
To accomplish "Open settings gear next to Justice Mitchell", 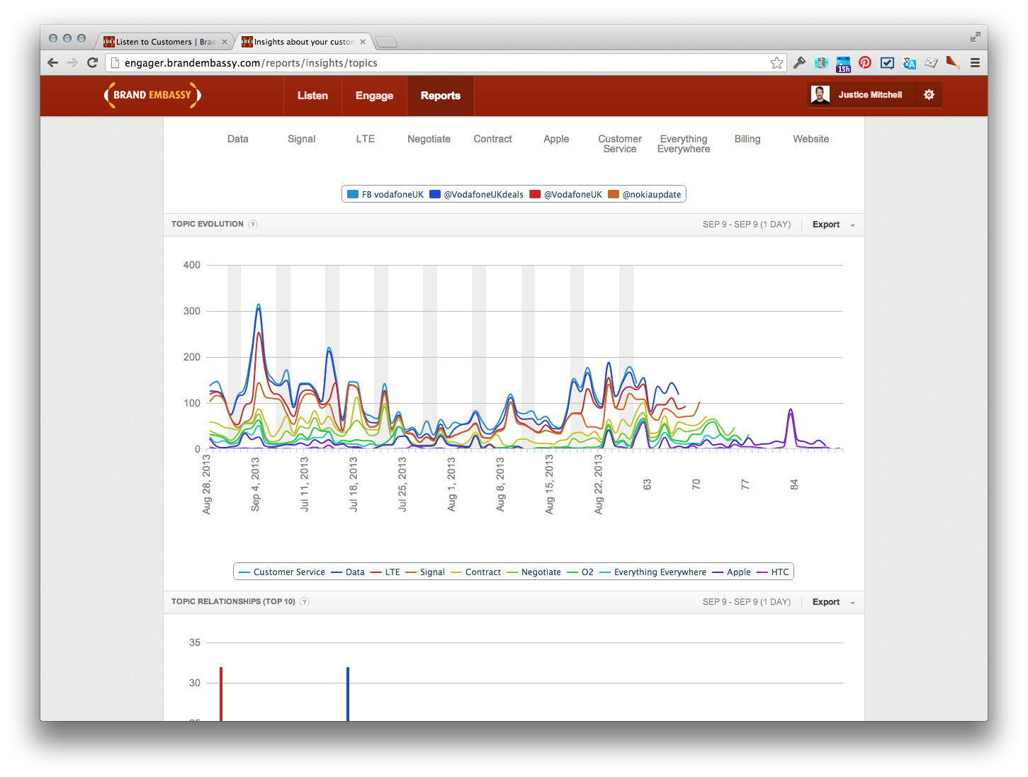I will [929, 95].
